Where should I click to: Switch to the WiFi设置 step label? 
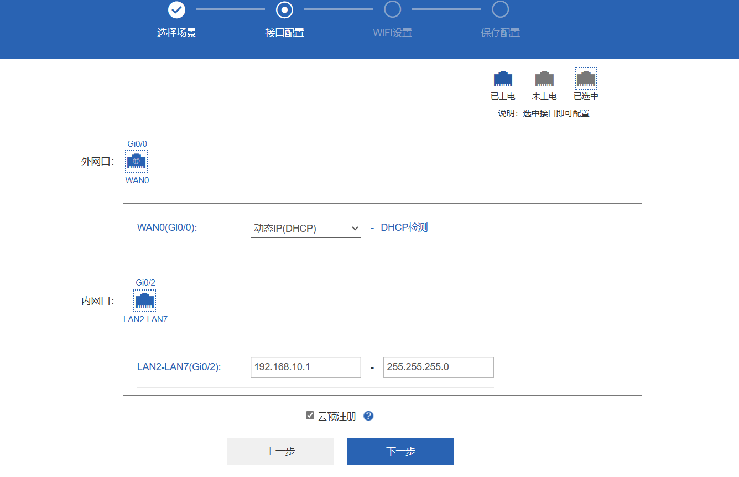click(392, 33)
